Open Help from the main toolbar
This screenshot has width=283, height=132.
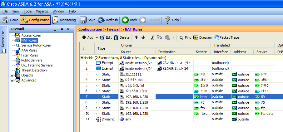pos(172,20)
